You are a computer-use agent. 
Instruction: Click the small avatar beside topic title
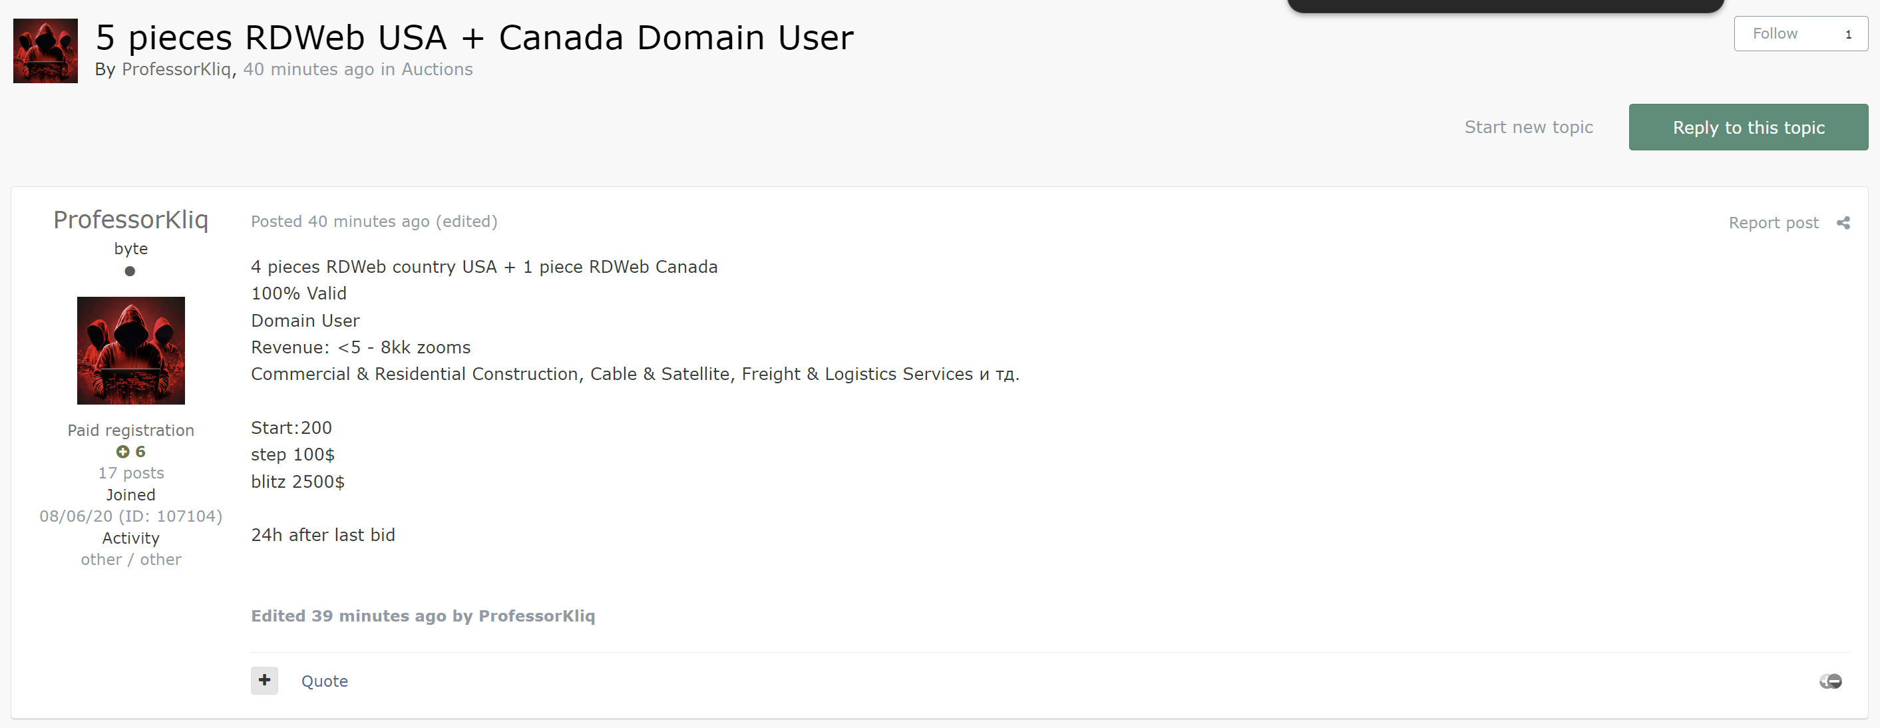point(45,51)
